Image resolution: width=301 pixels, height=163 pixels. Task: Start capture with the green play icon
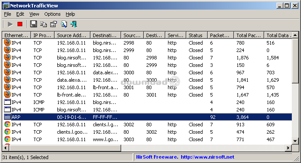click(10, 24)
